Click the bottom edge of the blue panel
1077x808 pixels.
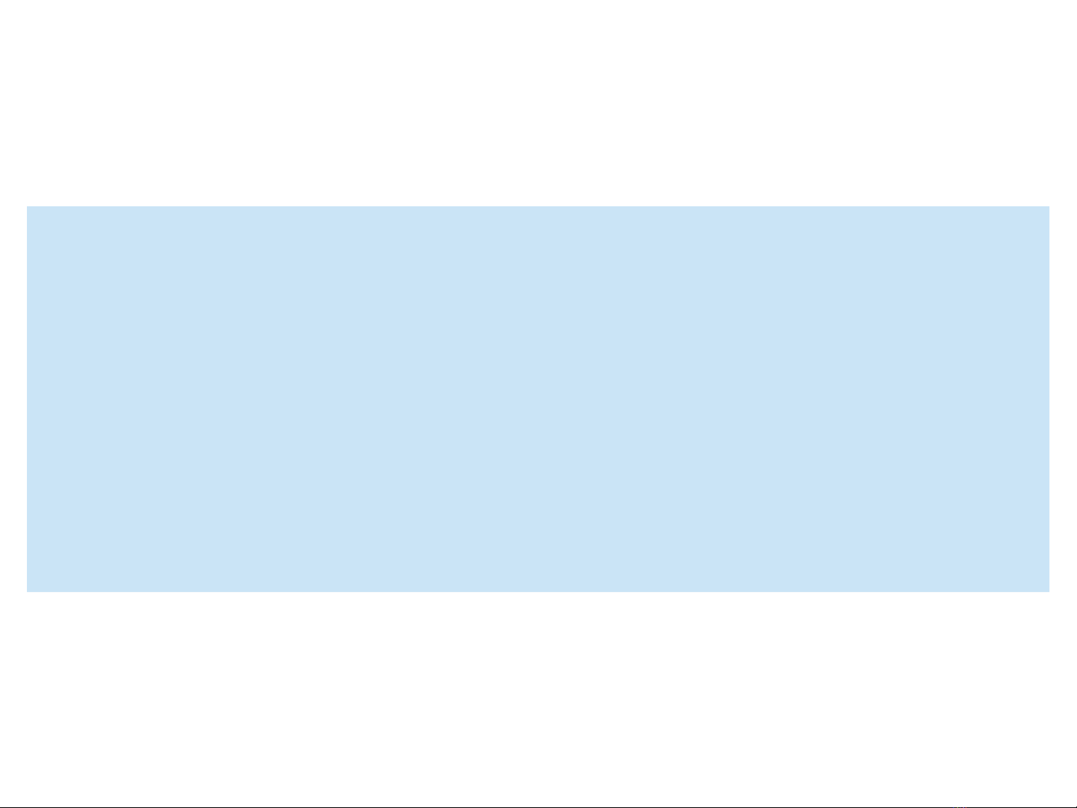coord(538,591)
